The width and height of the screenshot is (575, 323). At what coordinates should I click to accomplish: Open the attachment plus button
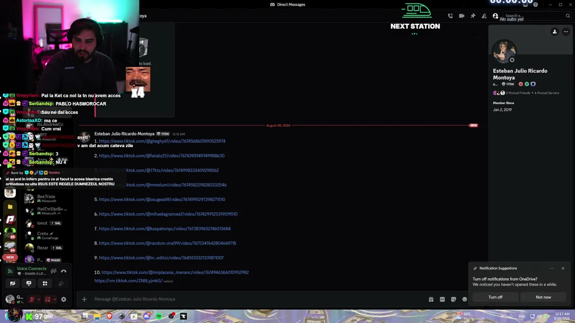[x=84, y=299]
